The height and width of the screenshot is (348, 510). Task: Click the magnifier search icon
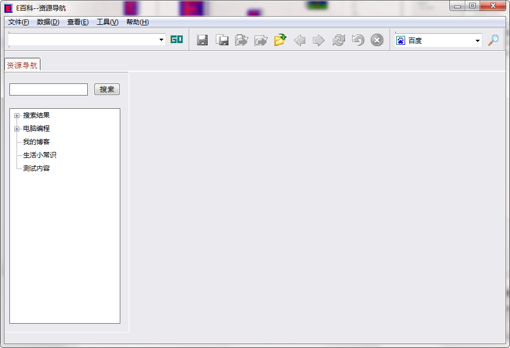(493, 40)
